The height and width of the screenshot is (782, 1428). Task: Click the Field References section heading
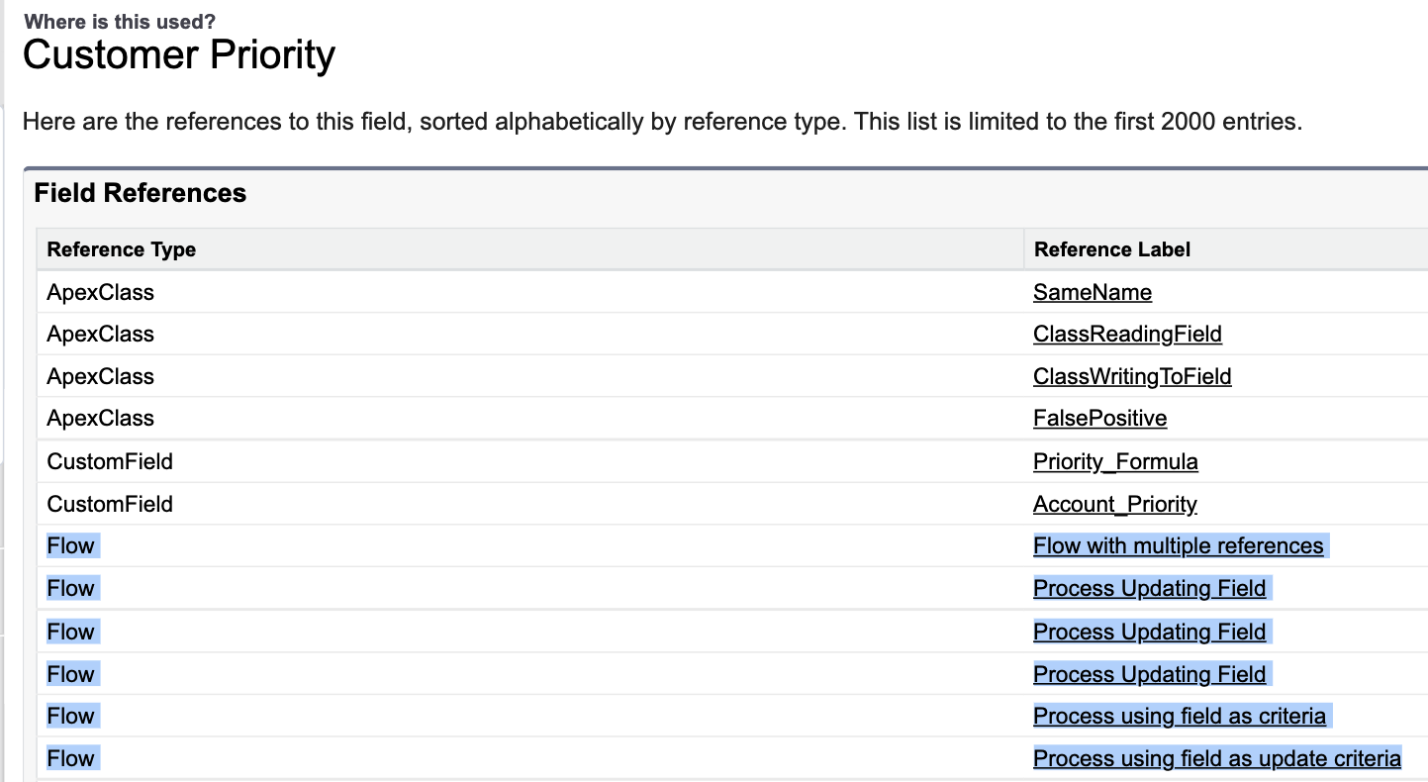tap(140, 193)
